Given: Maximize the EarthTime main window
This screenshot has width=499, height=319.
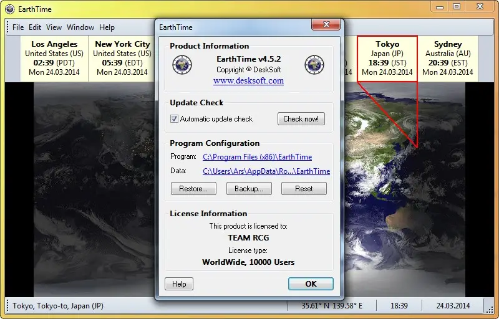Looking at the screenshot, I should coord(457,7).
